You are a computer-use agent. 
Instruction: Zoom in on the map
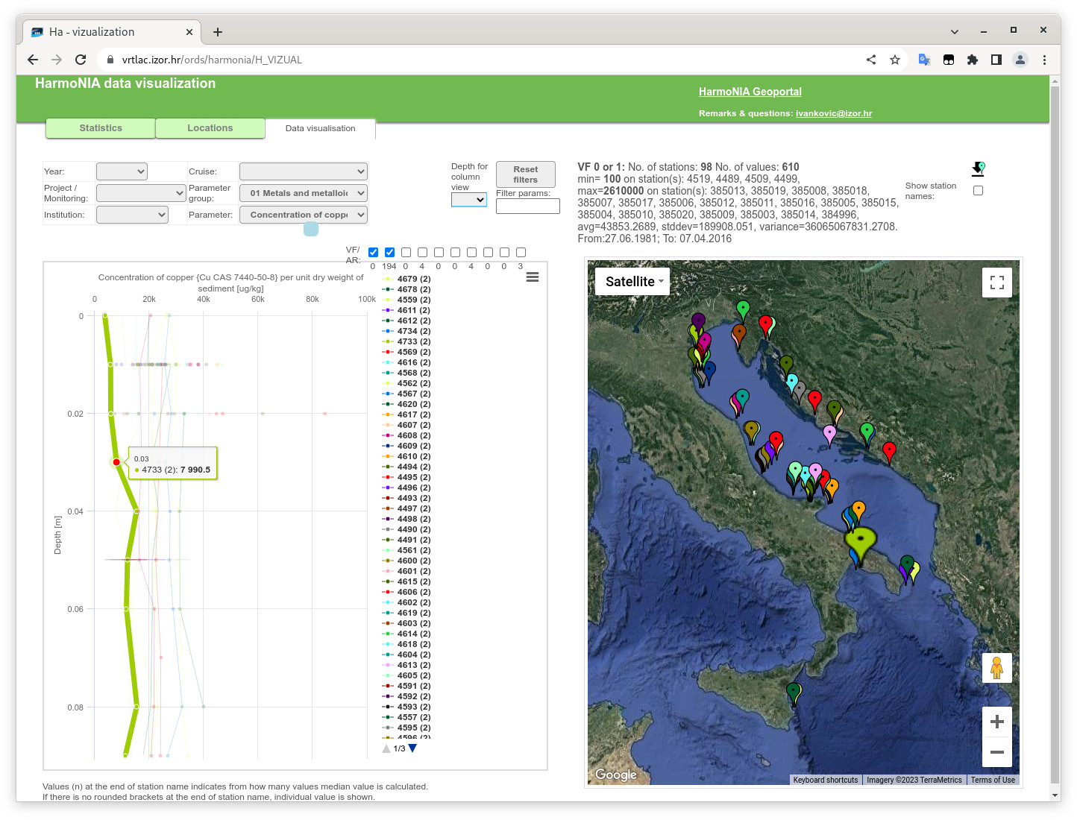996,722
